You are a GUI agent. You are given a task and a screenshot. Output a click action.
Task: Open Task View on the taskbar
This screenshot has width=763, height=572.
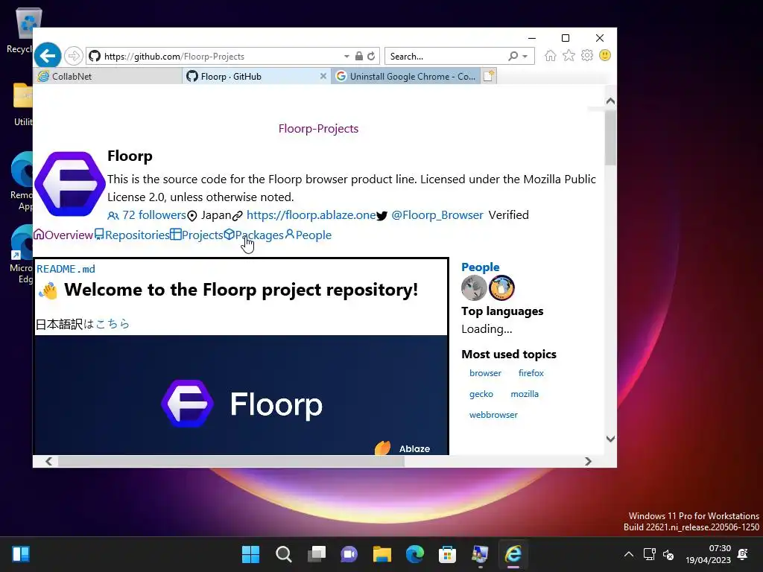316,554
